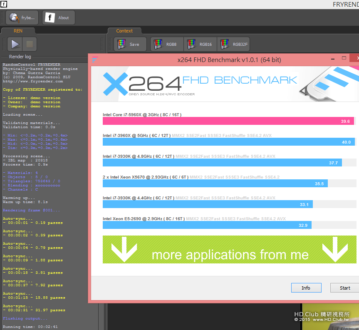Switch to the REN tab
This screenshot has width=359, height=330.
(18, 31)
